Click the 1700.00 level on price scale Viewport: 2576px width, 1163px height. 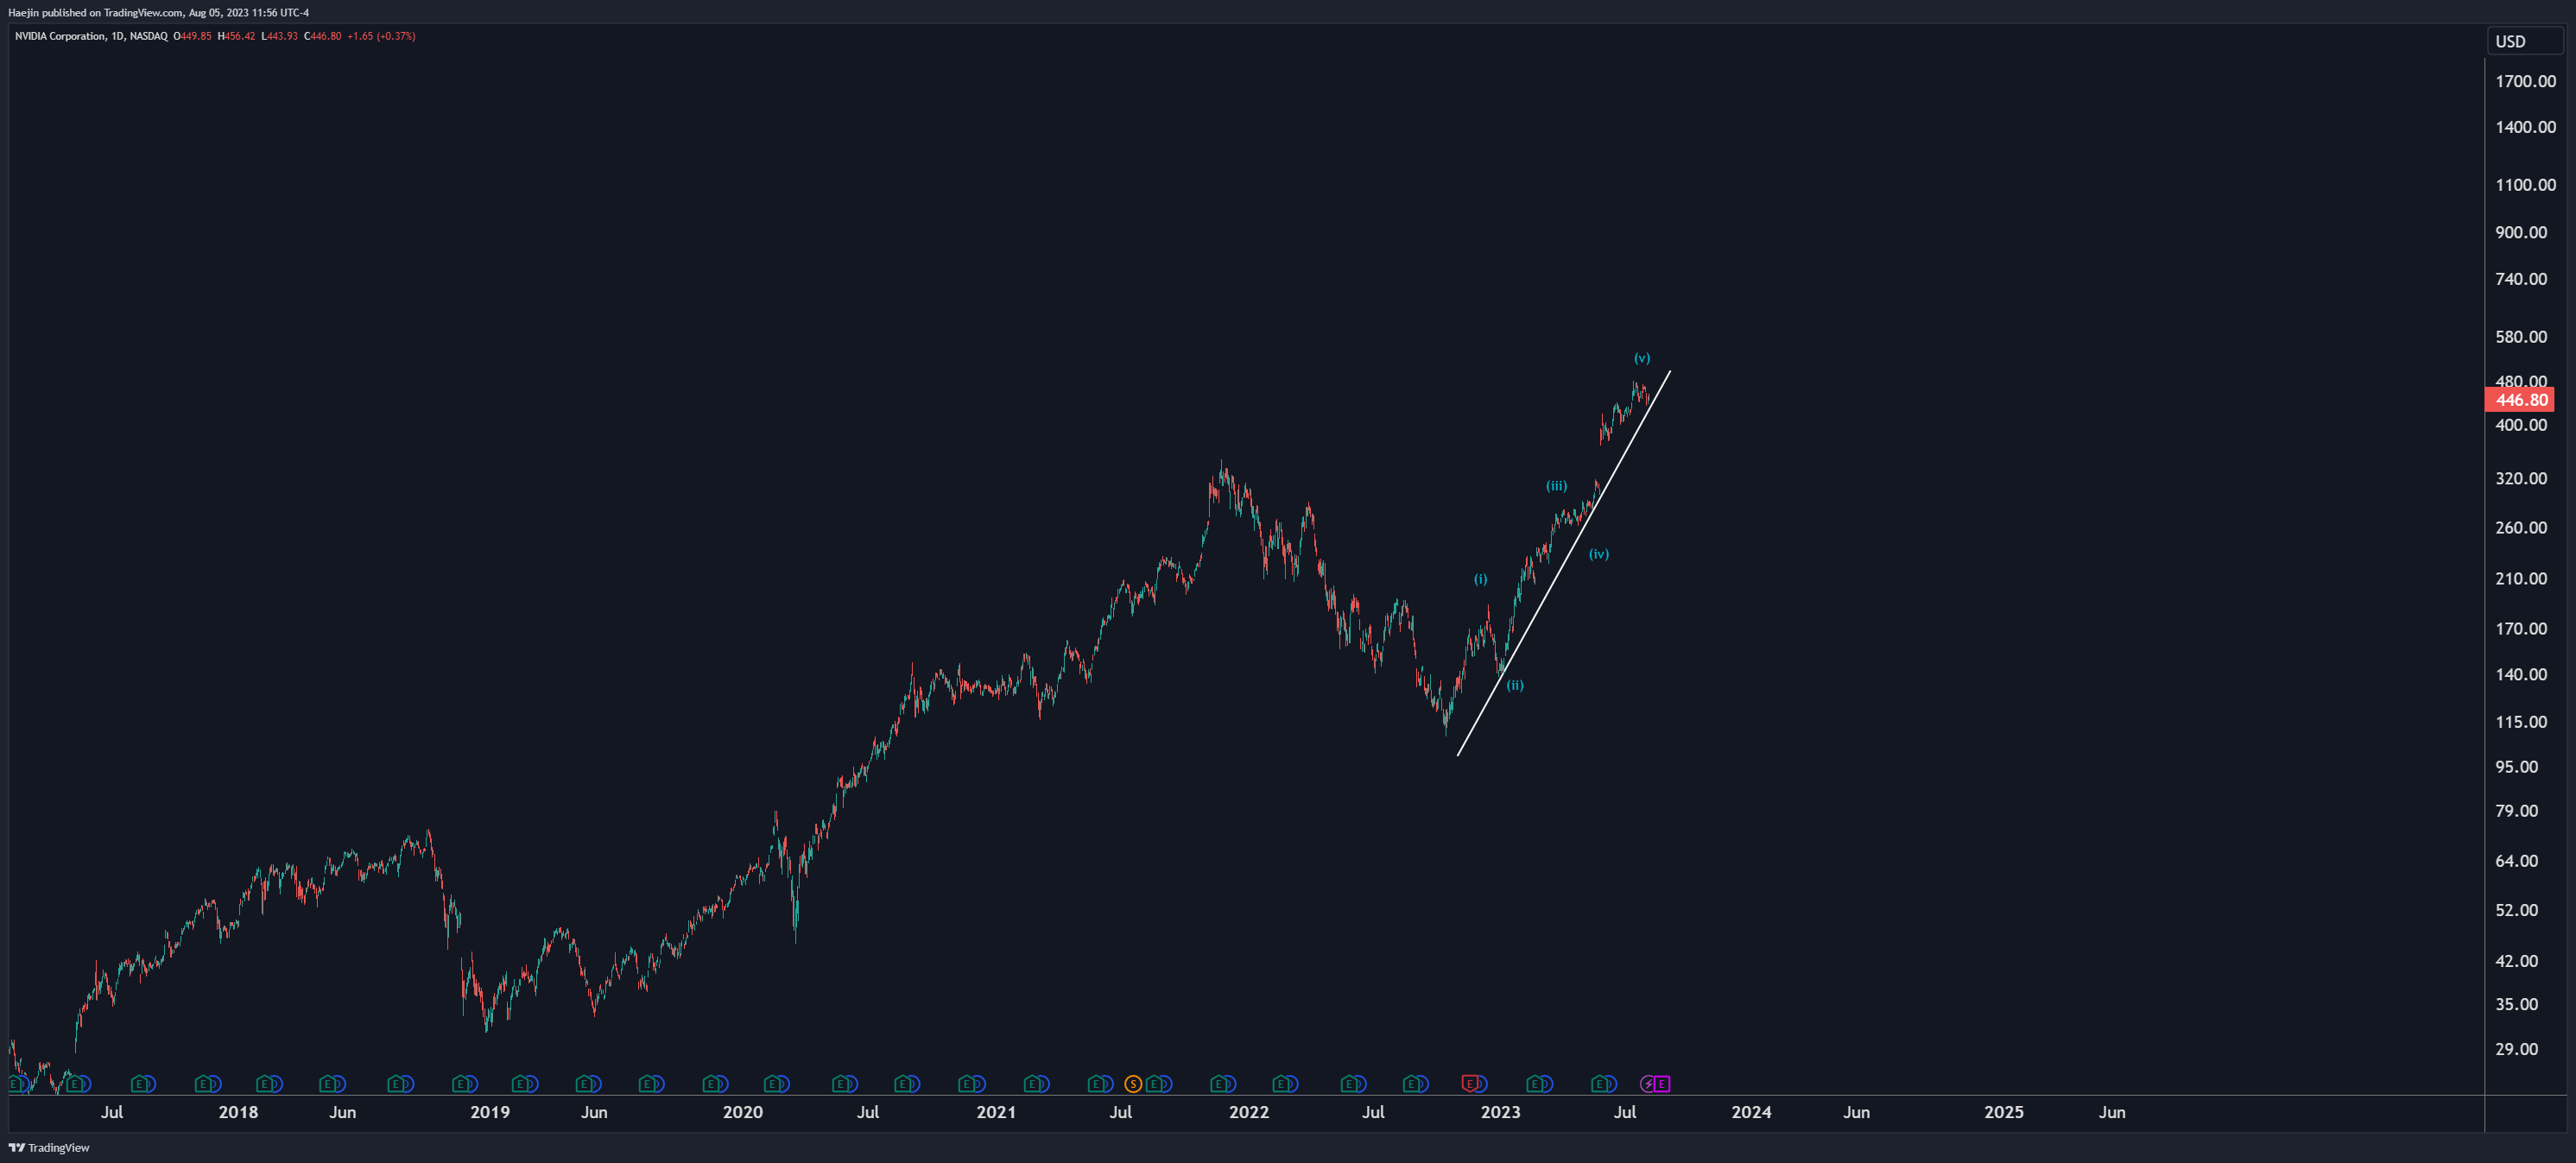pyautogui.click(x=2525, y=81)
